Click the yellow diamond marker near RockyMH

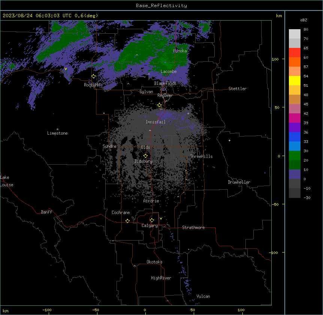pos(94,76)
